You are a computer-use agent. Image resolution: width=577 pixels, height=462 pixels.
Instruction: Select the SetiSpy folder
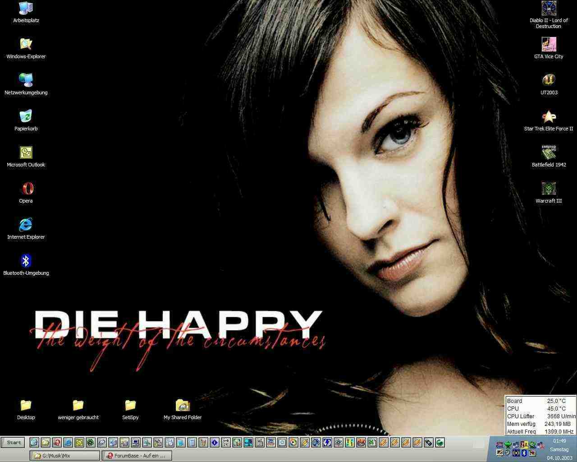coord(130,409)
